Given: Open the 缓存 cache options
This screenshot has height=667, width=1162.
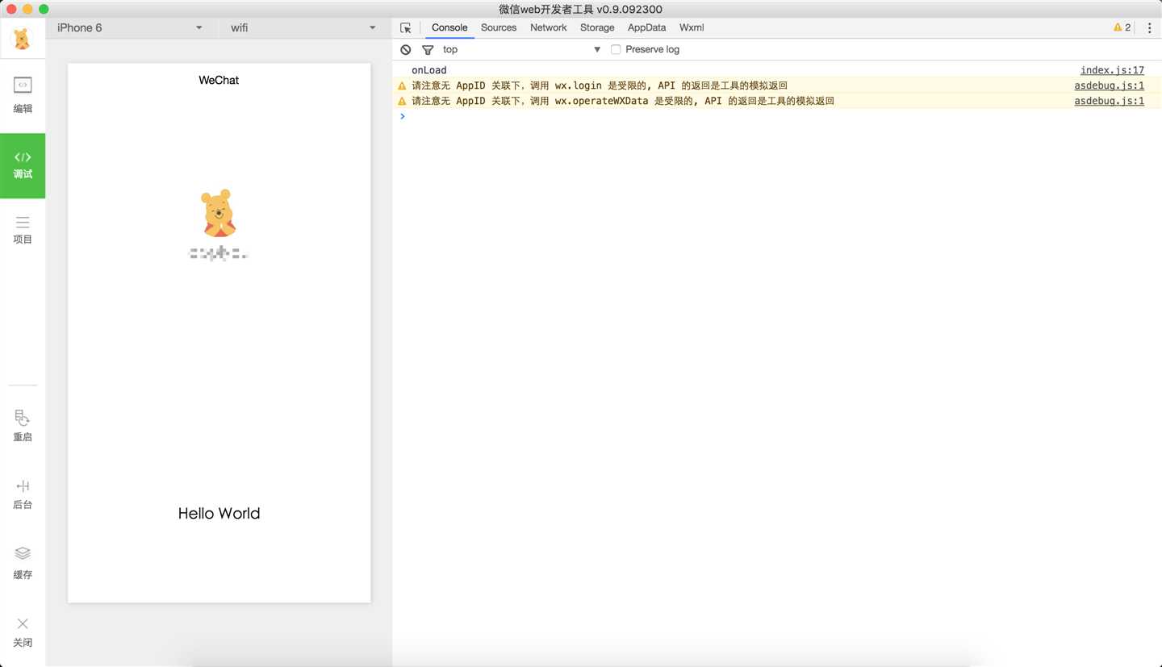Looking at the screenshot, I should (x=23, y=563).
